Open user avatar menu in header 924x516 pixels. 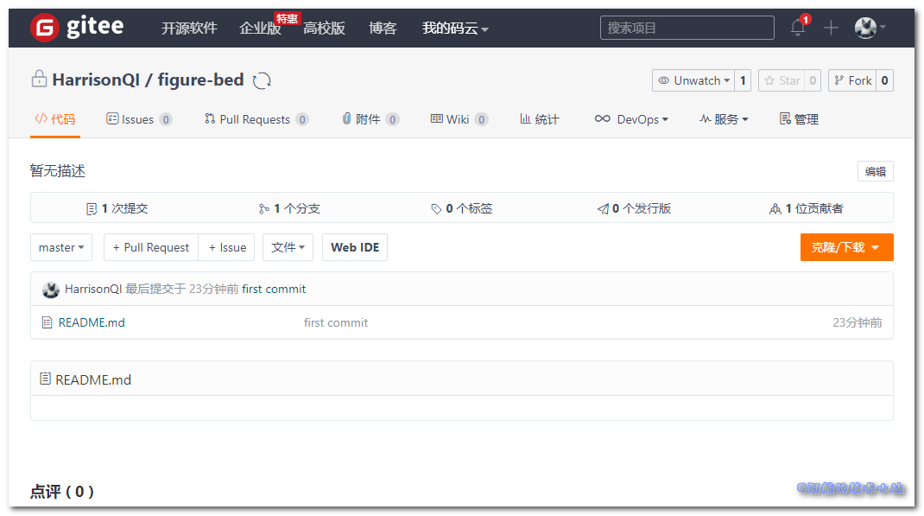tap(869, 28)
